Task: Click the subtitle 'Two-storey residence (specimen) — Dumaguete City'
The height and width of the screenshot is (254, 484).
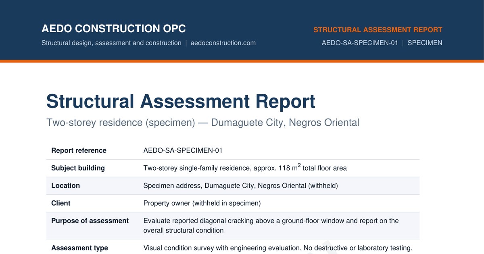Action: point(202,122)
